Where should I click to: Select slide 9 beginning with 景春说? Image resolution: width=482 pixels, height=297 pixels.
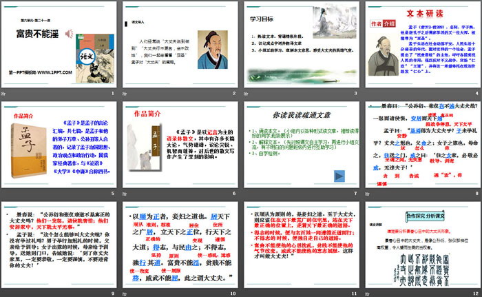[x=59, y=245]
